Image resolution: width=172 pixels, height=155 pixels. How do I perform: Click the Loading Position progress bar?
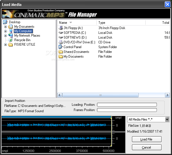pyautogui.click(x=127, y=105)
